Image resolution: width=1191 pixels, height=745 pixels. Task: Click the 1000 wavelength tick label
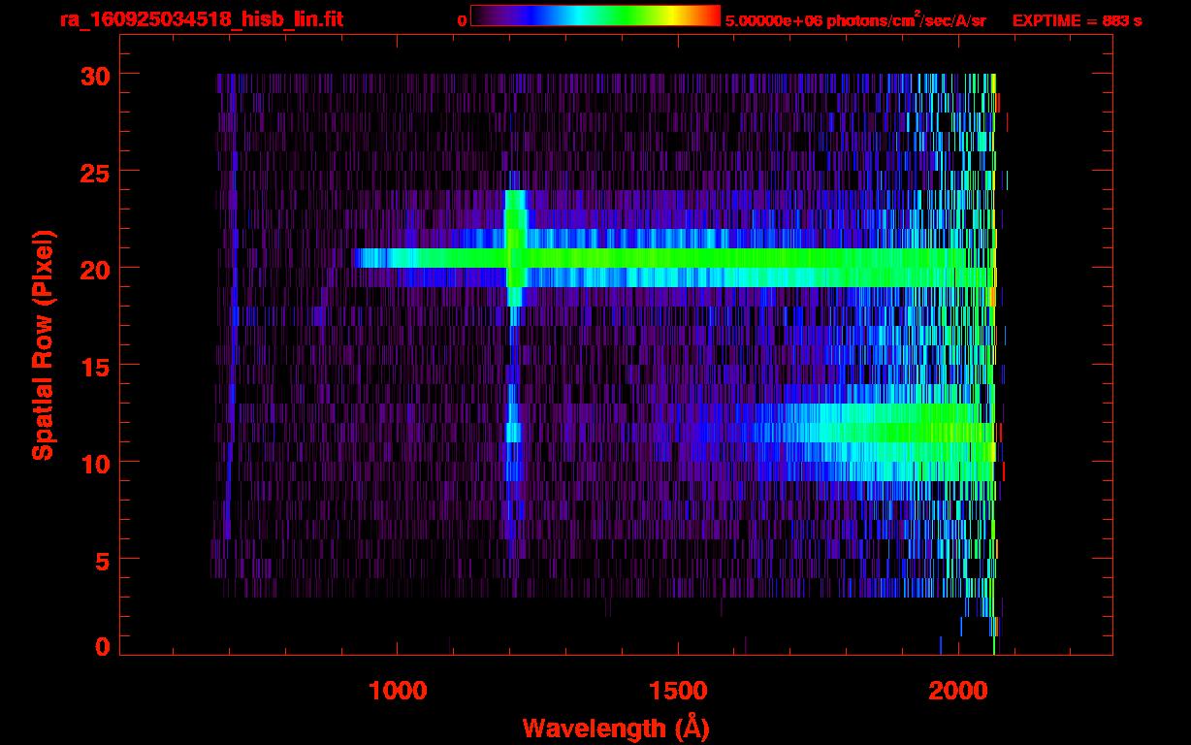(x=398, y=691)
